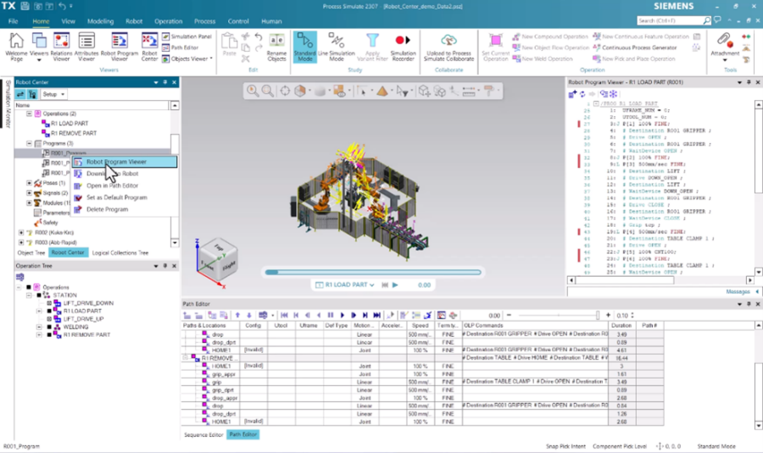Switch to the Sequence Editor tab
This screenshot has height=453, width=763.
(203, 434)
